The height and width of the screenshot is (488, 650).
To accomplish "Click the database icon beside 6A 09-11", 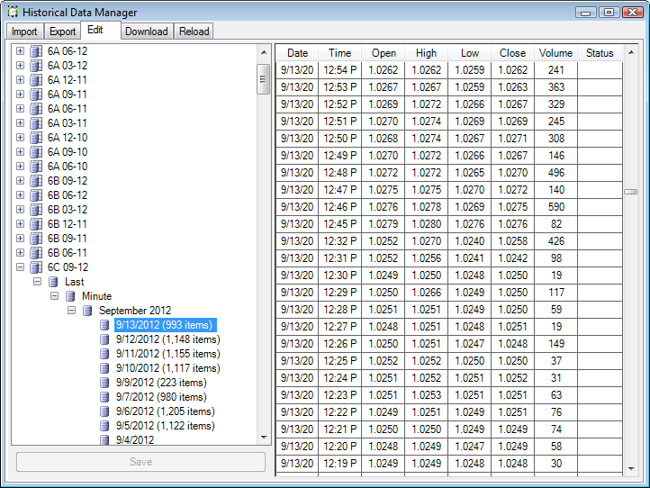I will pyautogui.click(x=36, y=95).
